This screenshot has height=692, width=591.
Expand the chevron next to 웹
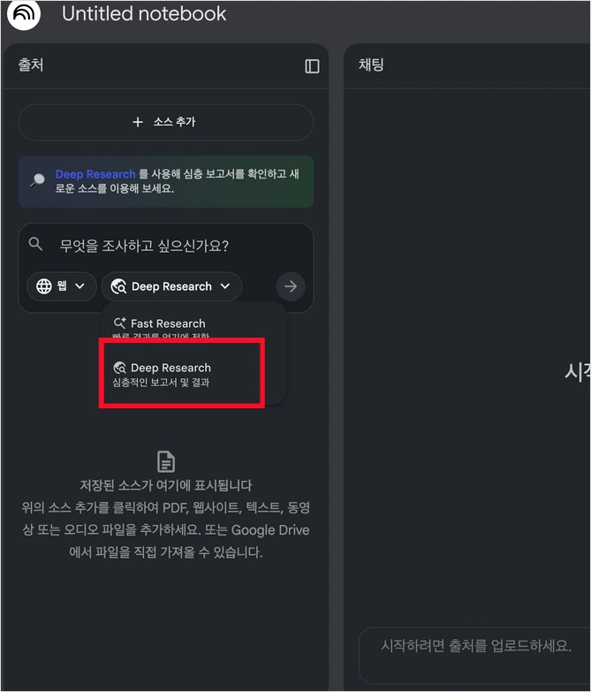[x=80, y=286]
